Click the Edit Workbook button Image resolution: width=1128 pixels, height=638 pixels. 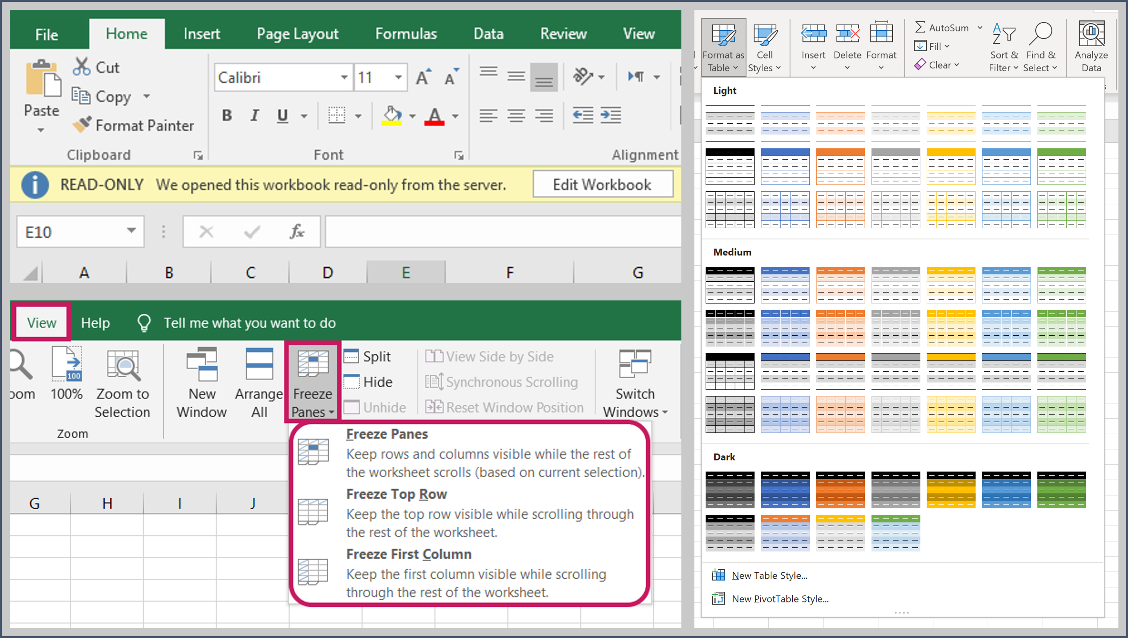coord(602,184)
